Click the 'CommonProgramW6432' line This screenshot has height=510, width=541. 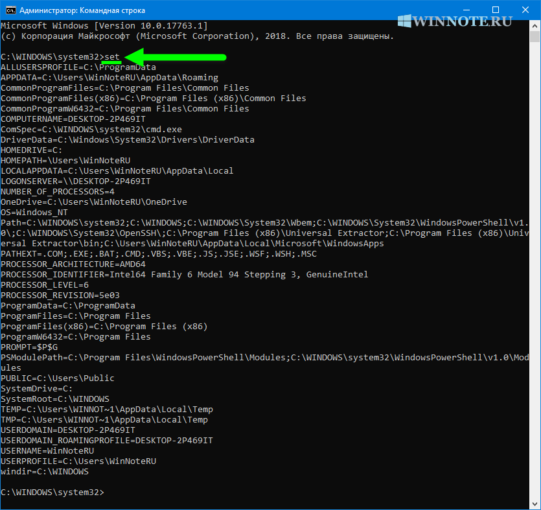[125, 109]
